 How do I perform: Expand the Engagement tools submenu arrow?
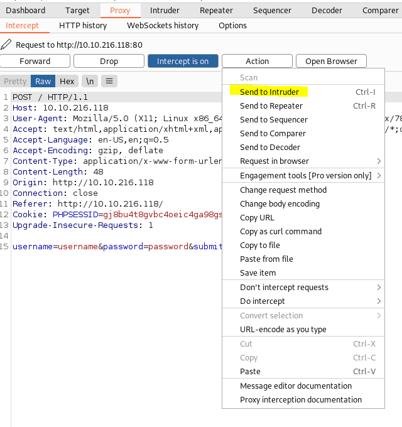[379, 176]
